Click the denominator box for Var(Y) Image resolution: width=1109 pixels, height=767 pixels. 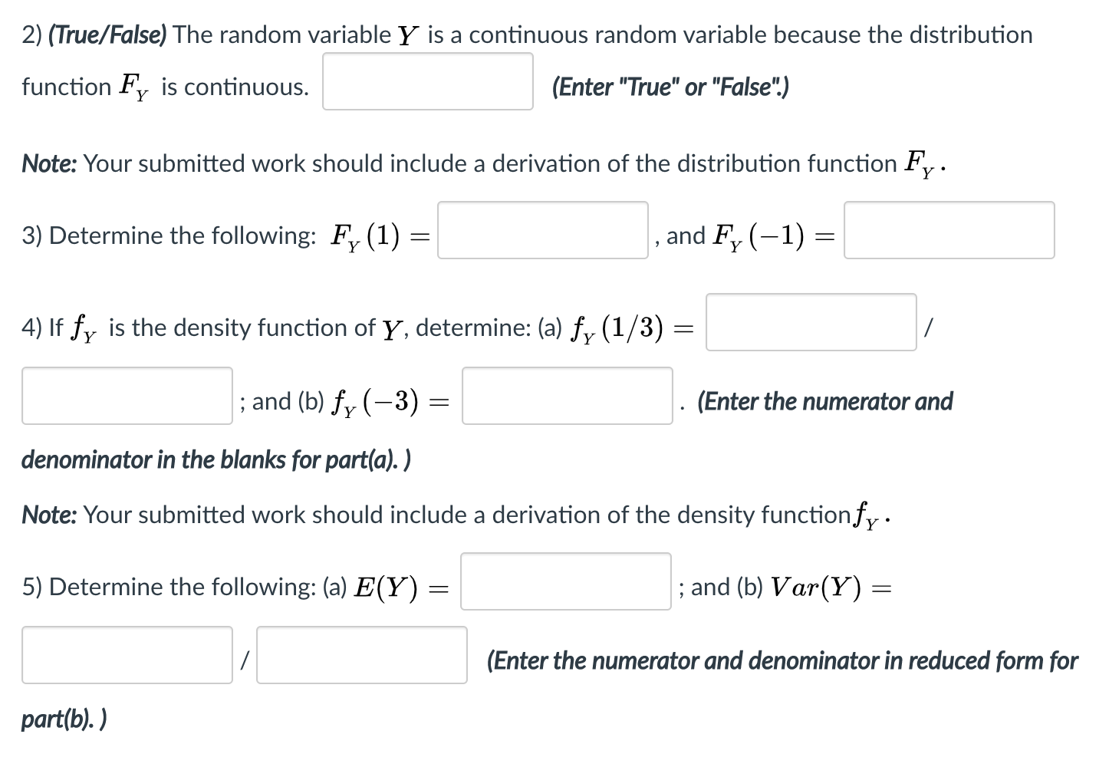point(361,656)
